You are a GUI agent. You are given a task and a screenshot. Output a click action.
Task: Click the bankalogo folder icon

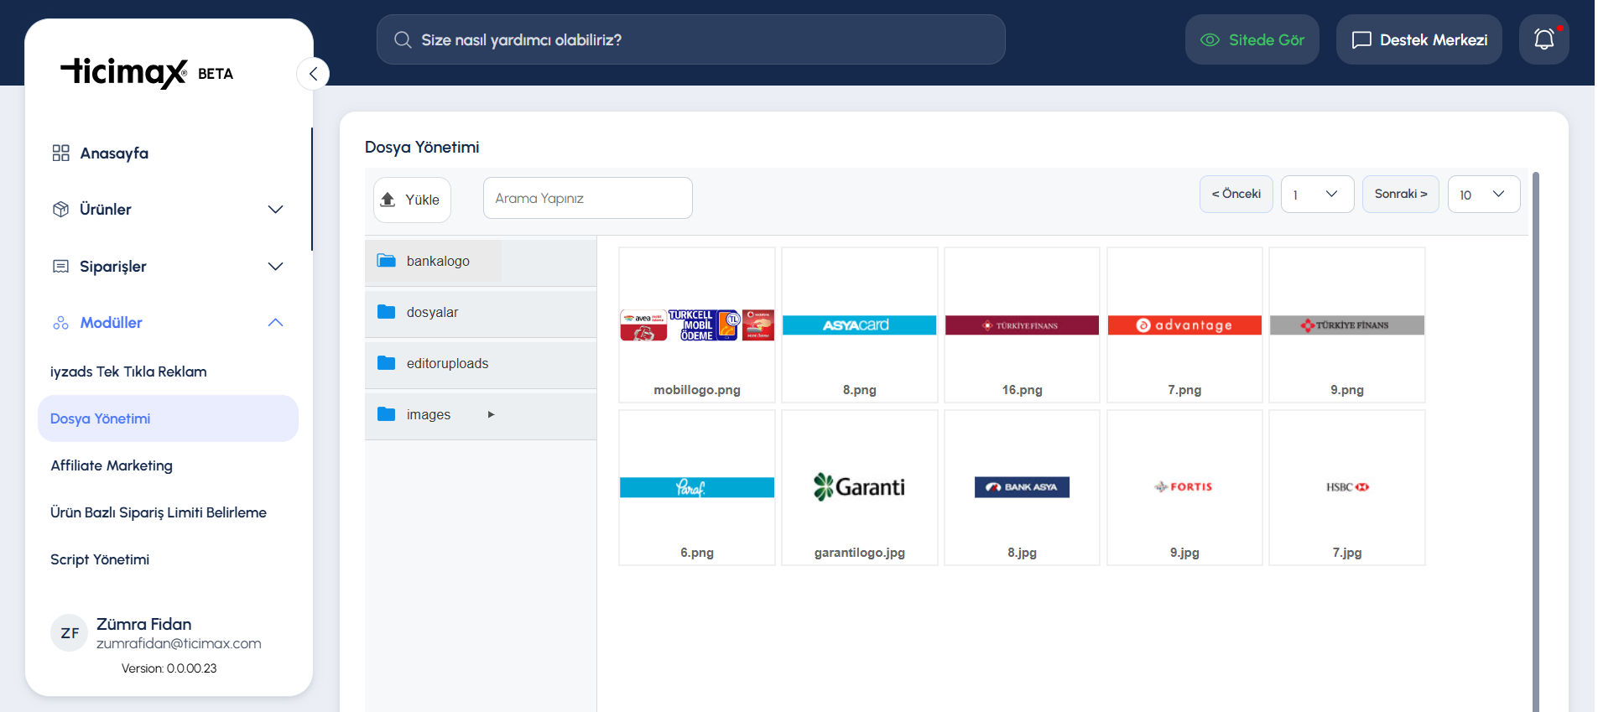coord(386,261)
